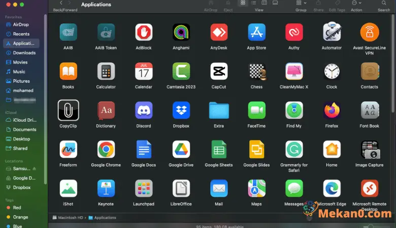Click the main window vertical scrollbar

pos(393,63)
